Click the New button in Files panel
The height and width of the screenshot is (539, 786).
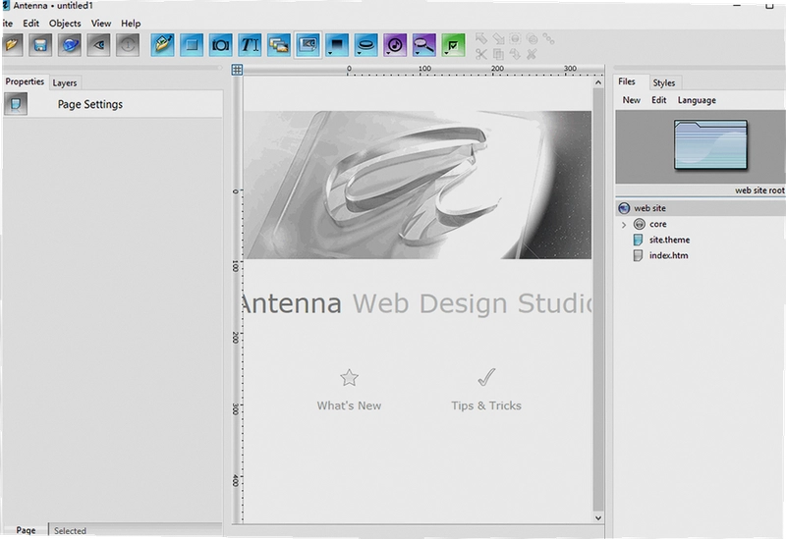pyautogui.click(x=631, y=100)
